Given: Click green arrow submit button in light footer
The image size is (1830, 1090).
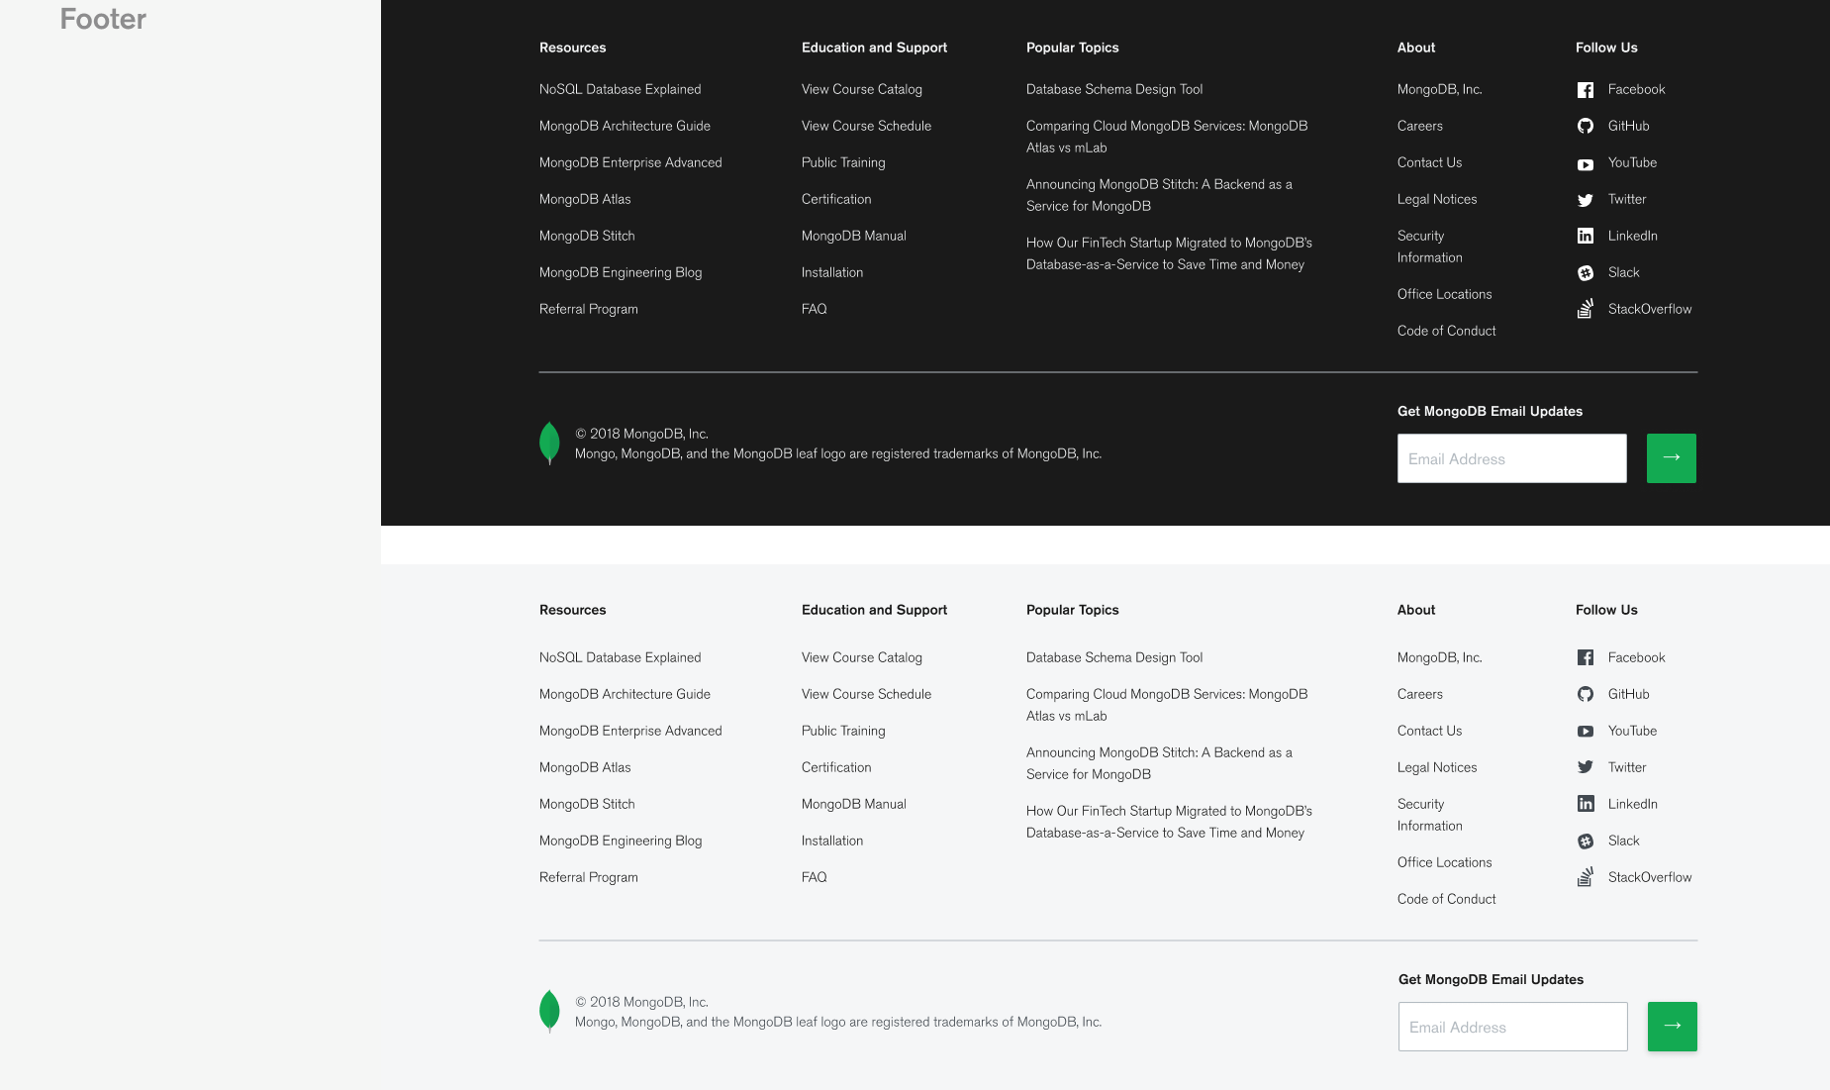Looking at the screenshot, I should pyautogui.click(x=1672, y=1027).
